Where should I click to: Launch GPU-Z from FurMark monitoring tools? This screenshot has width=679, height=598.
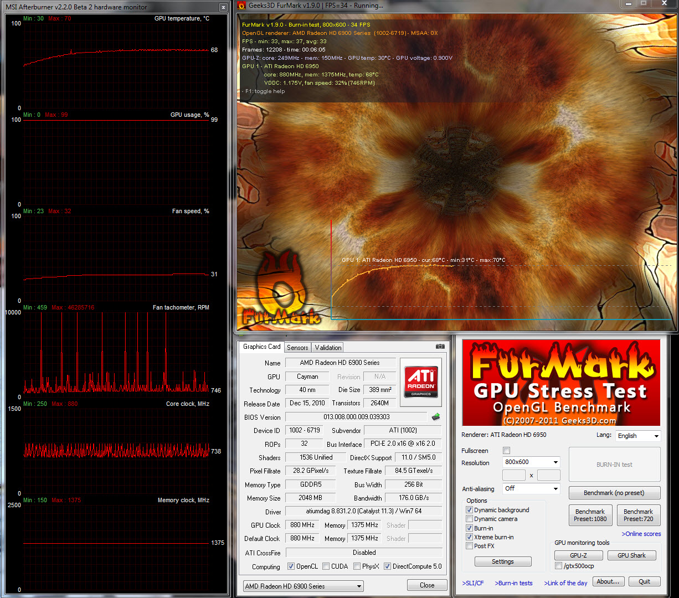click(x=578, y=555)
